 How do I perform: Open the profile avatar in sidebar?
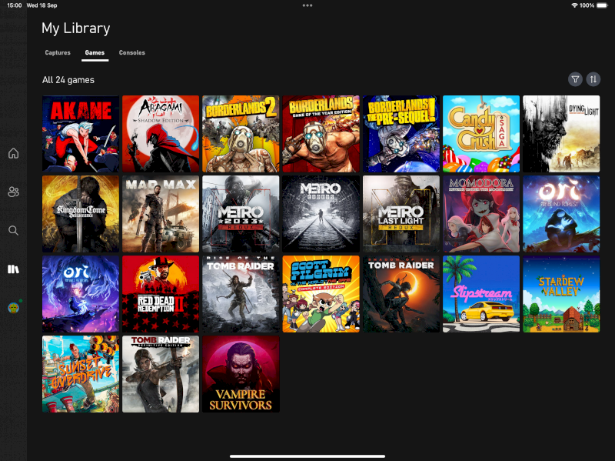[14, 308]
